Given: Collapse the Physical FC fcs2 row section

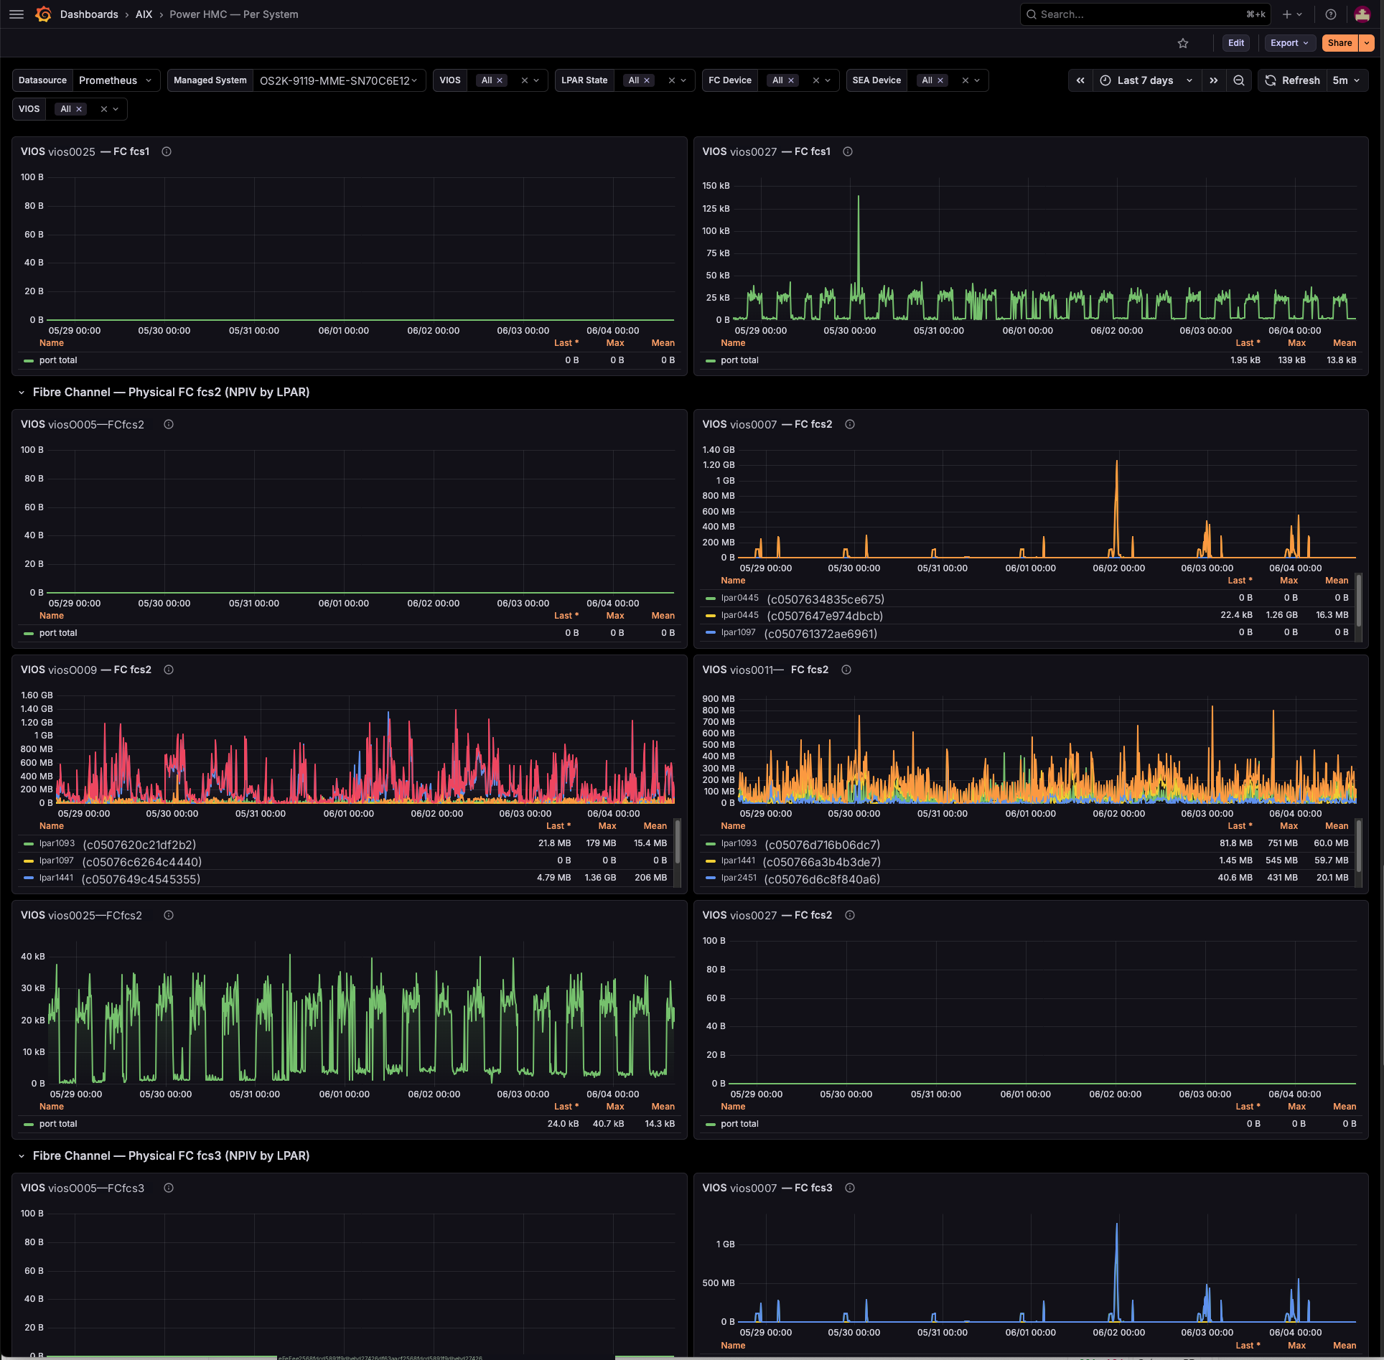Looking at the screenshot, I should point(22,392).
